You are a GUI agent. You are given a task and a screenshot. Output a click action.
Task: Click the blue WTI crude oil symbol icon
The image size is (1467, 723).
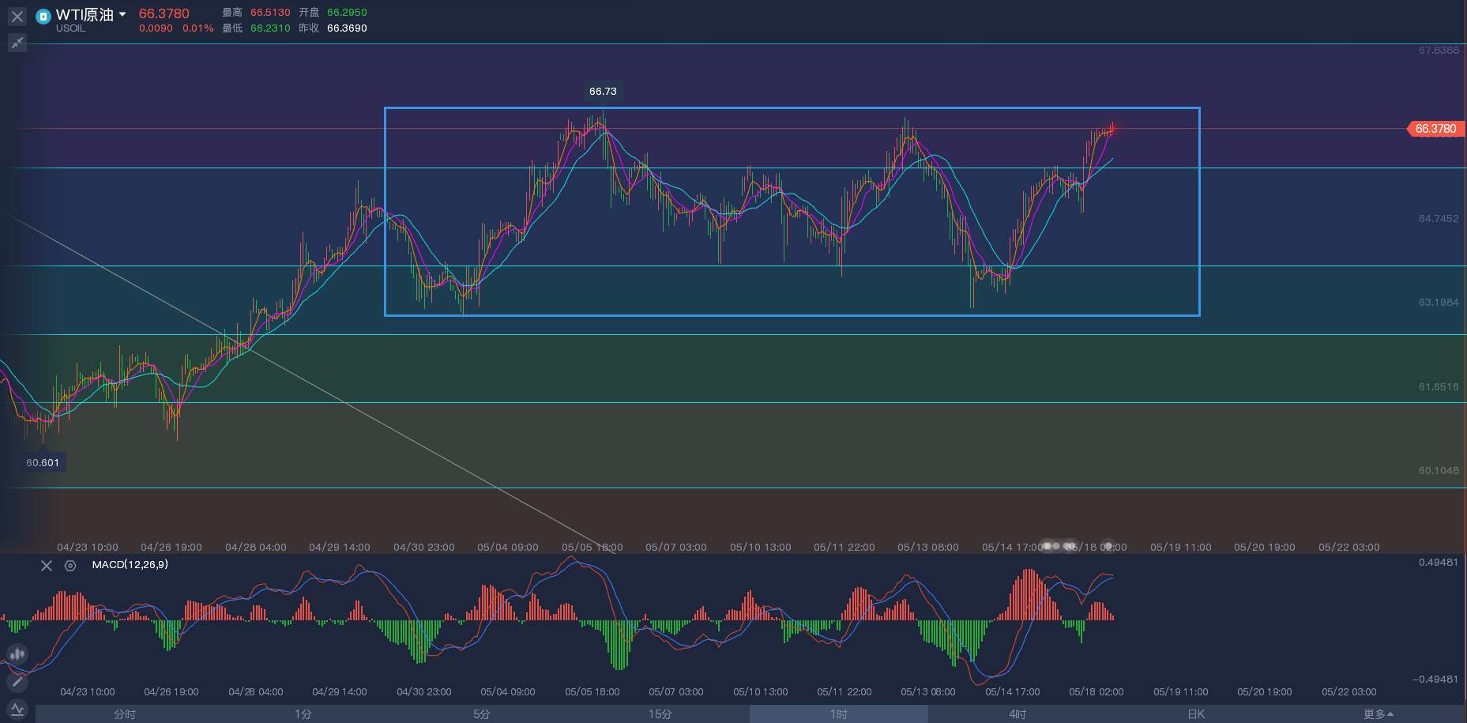click(x=43, y=16)
